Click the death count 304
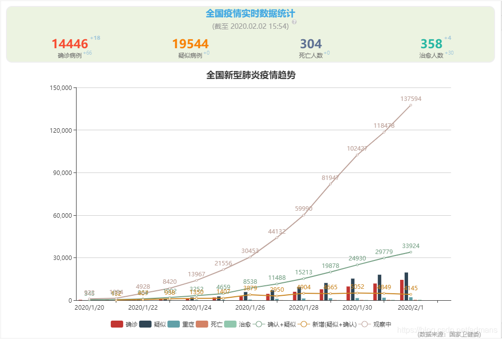 [311, 44]
